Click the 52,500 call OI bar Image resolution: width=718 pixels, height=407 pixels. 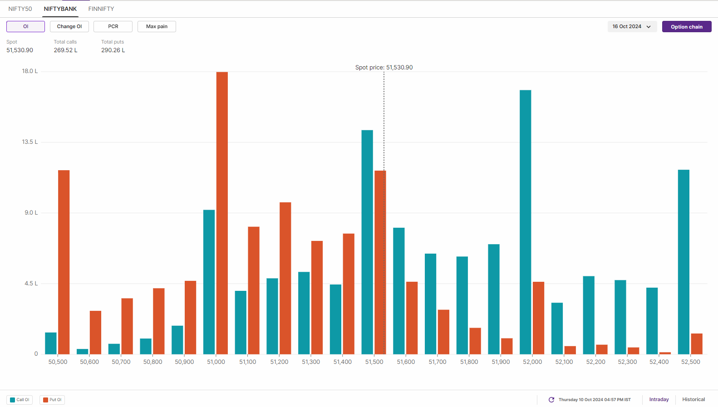coord(684,262)
